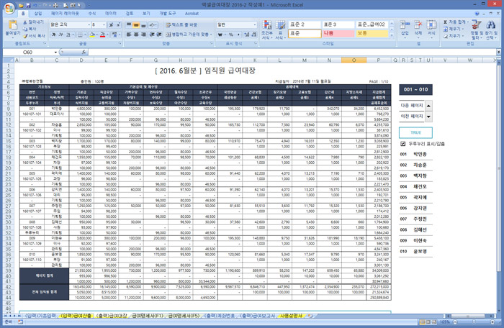The height and width of the screenshot is (328, 504).
Task: Switch to sheet tab 급여명세서(F1)
Action: click(x=148, y=316)
